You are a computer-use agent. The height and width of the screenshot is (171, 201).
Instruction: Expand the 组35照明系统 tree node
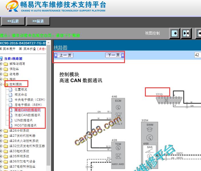coord(1,156)
